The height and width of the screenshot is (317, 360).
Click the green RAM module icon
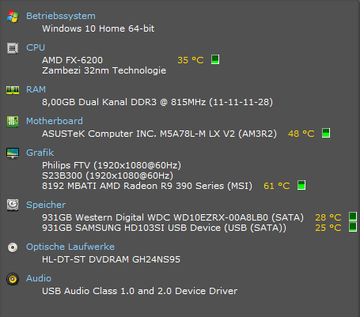tap(13, 90)
